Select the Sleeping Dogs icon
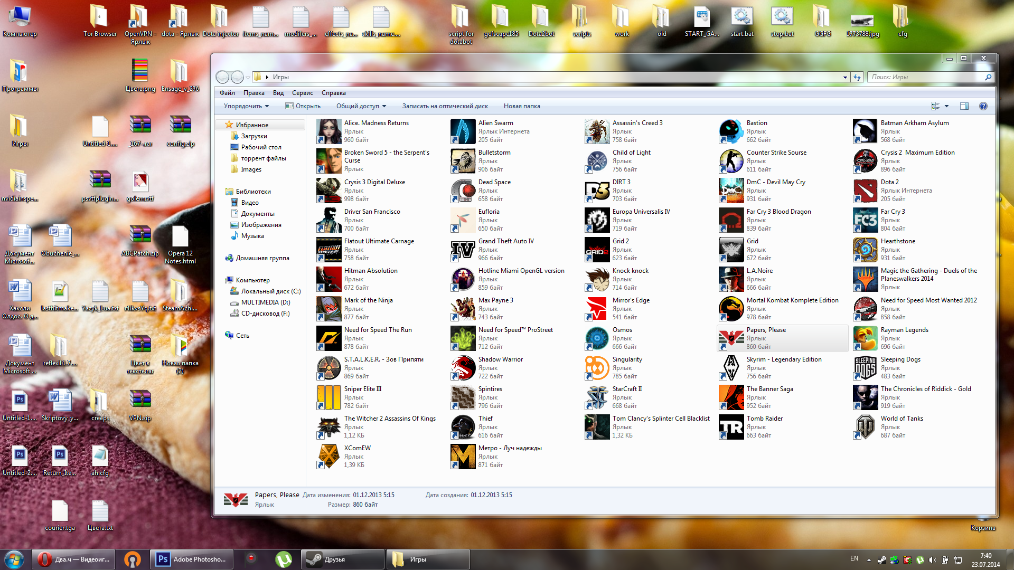Viewport: 1014px width, 570px height. tap(865, 368)
